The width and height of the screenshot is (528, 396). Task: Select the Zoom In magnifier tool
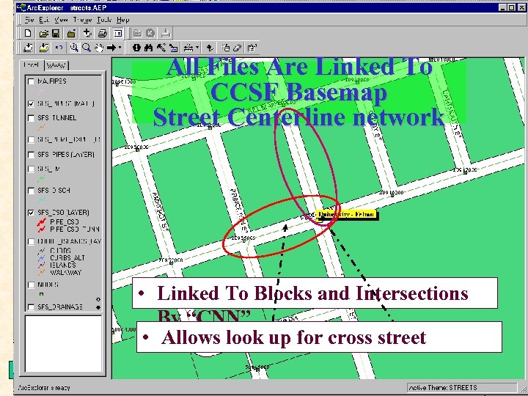click(x=74, y=48)
